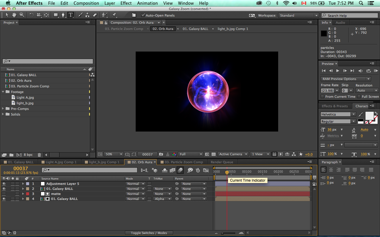Toggle the transparency grid icon
The image size is (380, 237).
coord(214,154)
